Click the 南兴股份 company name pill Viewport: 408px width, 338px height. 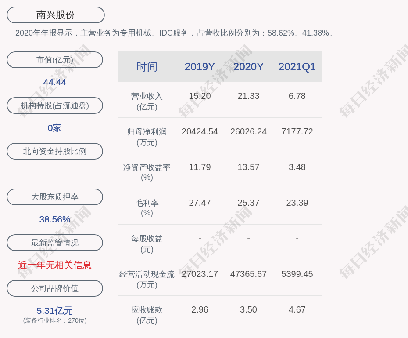[56, 15]
